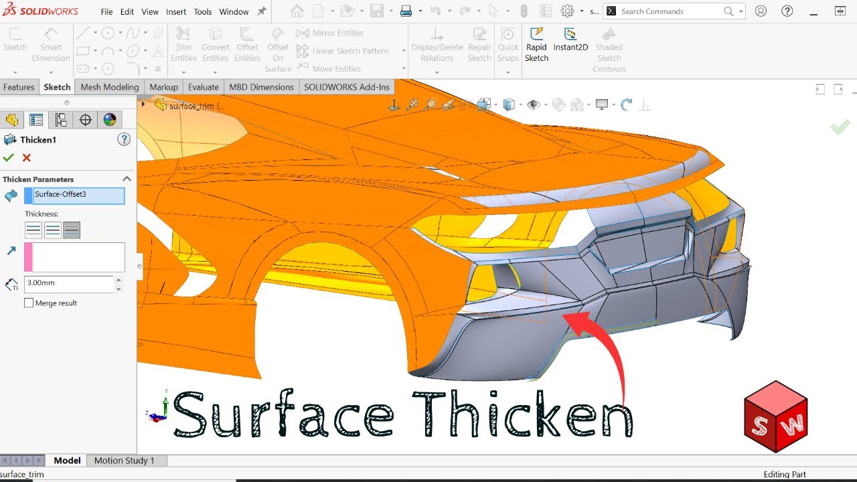Image resolution: width=857 pixels, height=482 pixels.
Task: Switch to the Mesh Modeling tab
Action: (110, 87)
